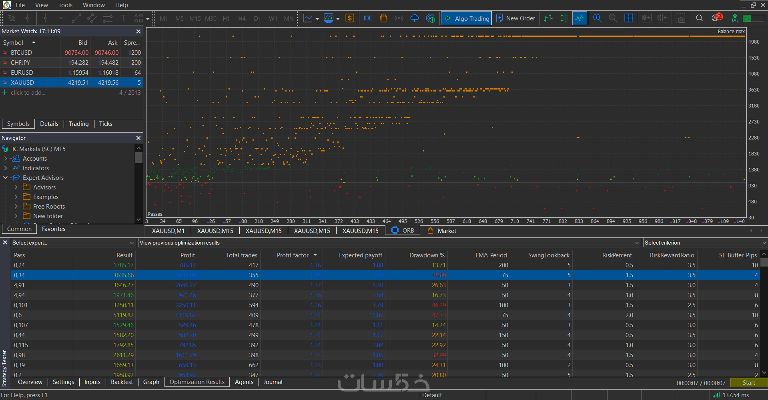Open the VPS cloud hosting icon
Screen dimensions: 768x400
pos(415,18)
